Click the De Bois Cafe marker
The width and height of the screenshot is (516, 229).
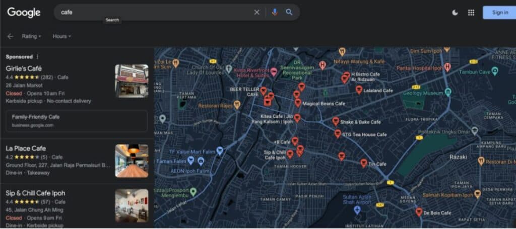419,212
